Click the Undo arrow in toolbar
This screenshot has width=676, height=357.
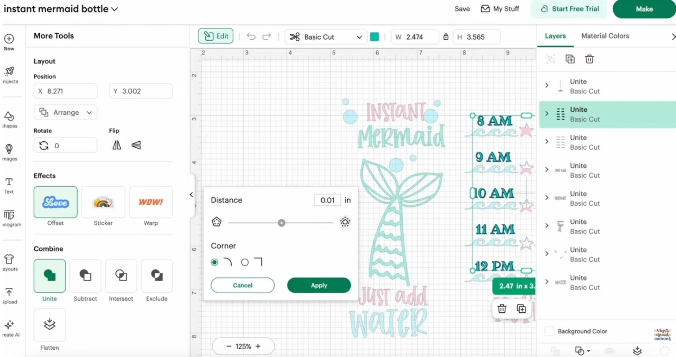251,37
